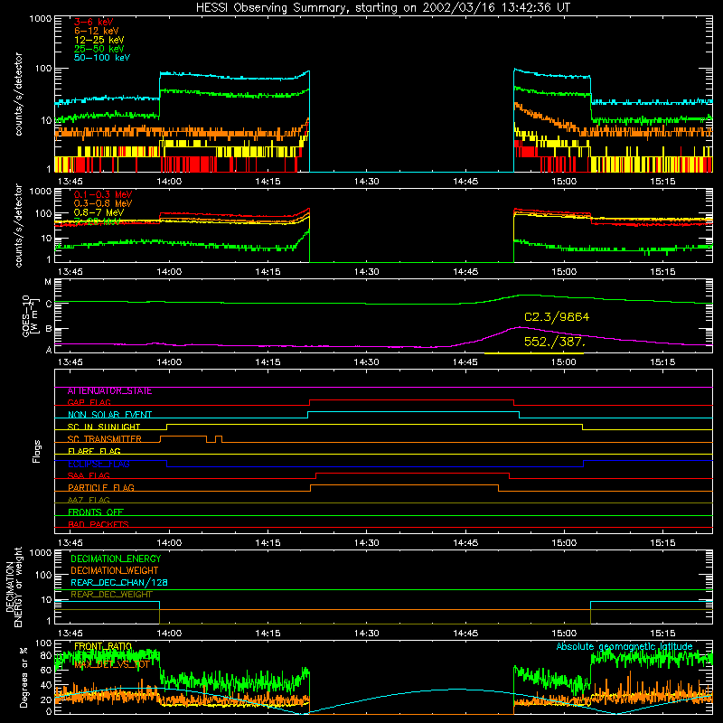Click the 552./387. position annotation
The image size is (723, 723).
[x=555, y=343]
